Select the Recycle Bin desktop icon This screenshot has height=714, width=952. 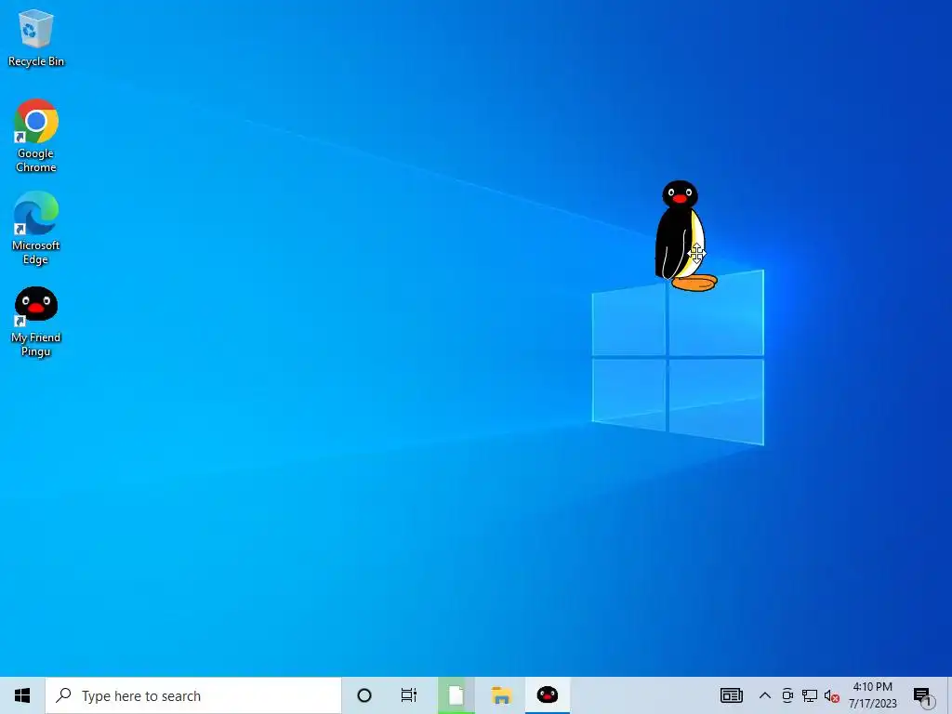tap(36, 37)
